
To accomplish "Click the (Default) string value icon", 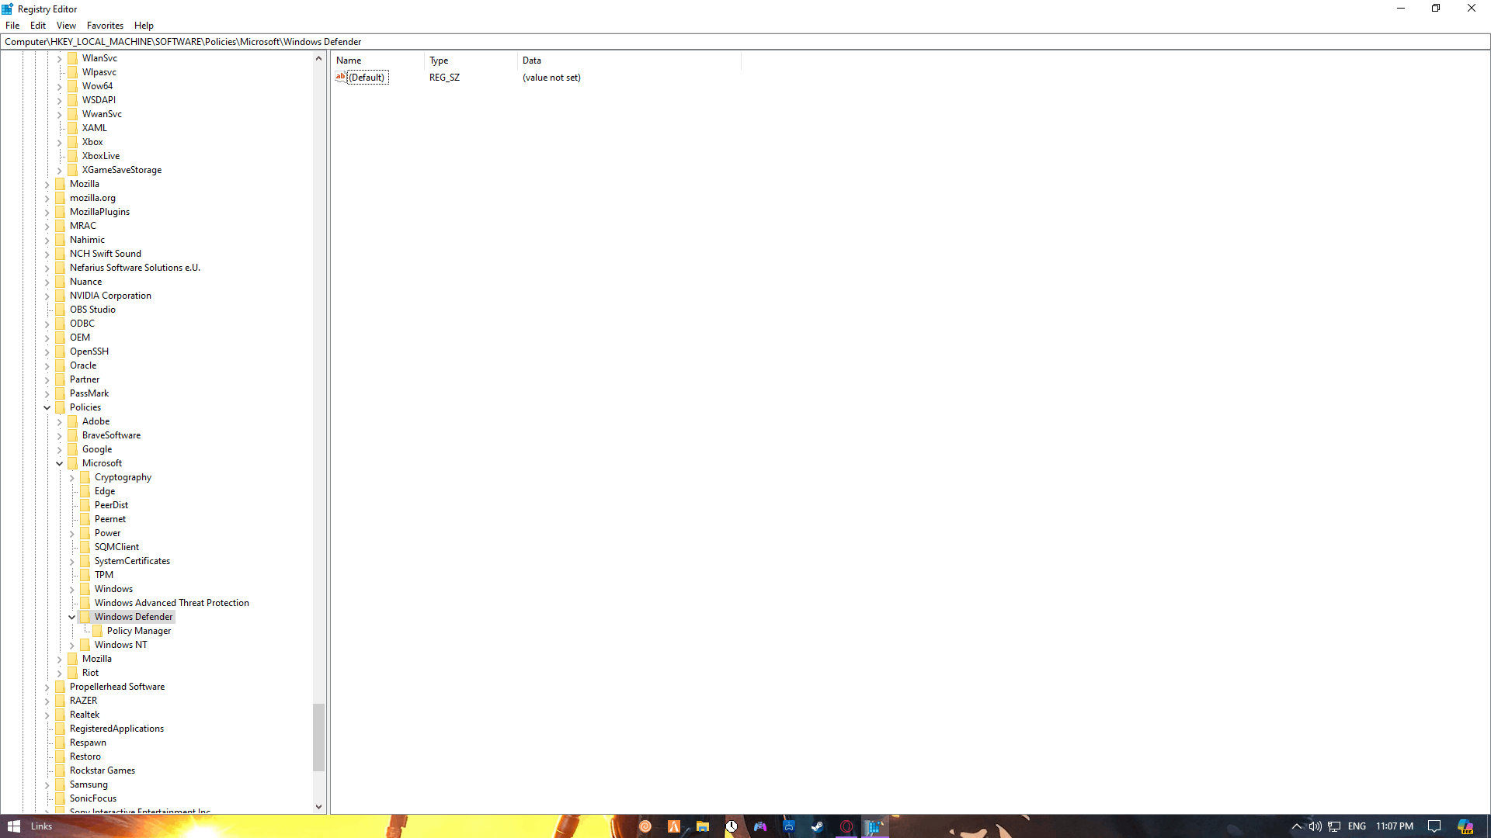I will pos(340,77).
